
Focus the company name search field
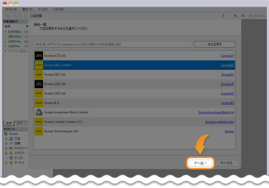tap(113, 44)
